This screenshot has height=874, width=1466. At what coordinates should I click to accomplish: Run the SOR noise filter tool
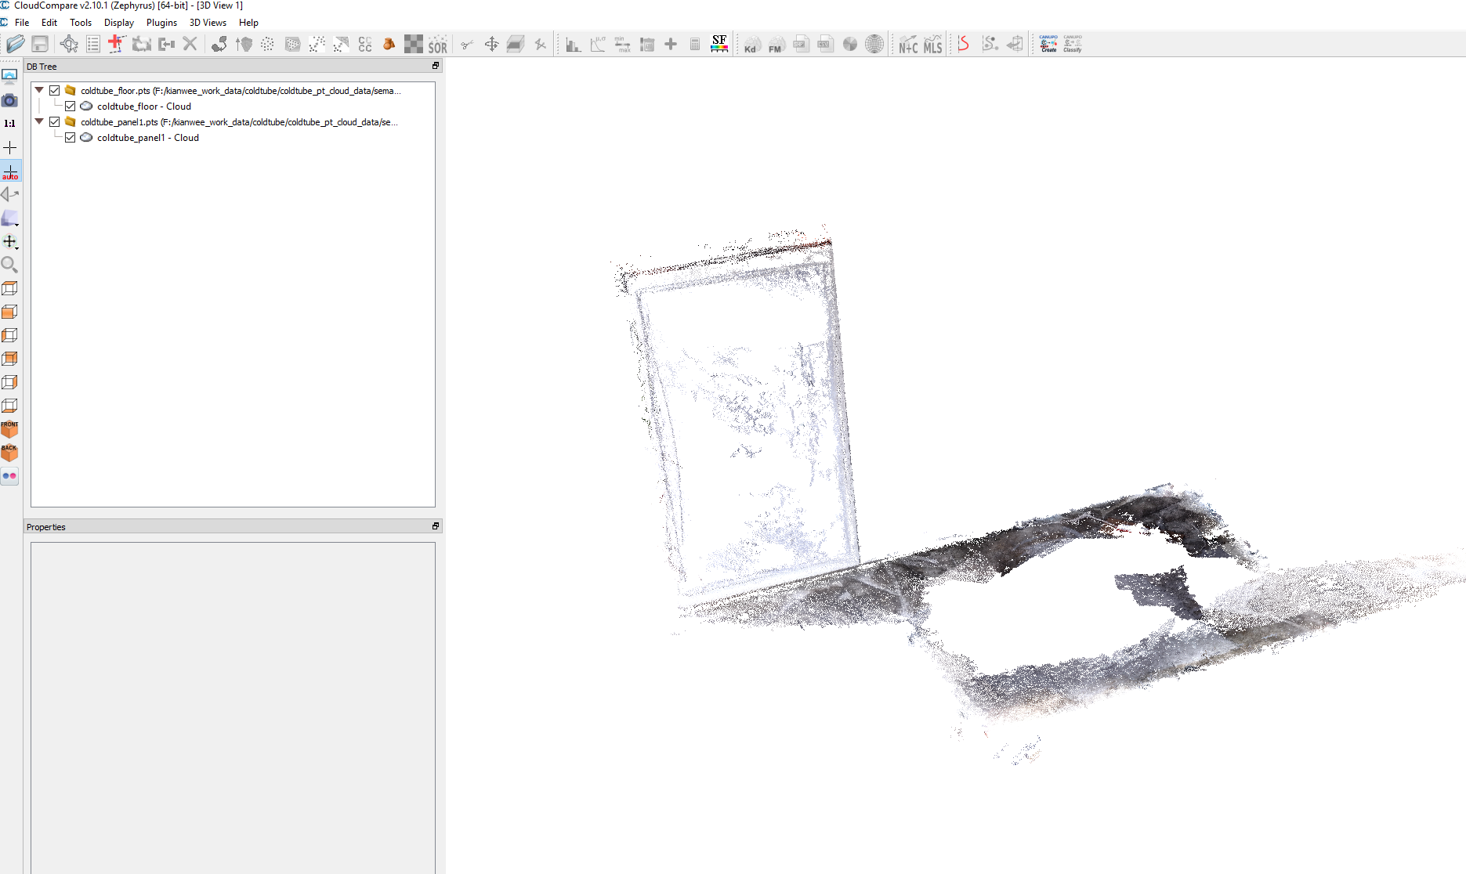pyautogui.click(x=438, y=44)
